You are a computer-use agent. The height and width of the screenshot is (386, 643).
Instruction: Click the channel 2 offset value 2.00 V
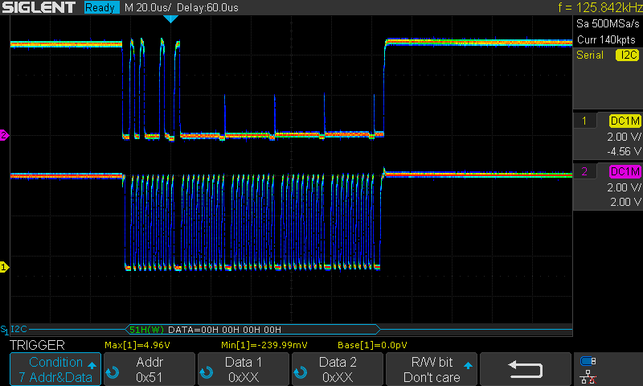click(x=625, y=202)
